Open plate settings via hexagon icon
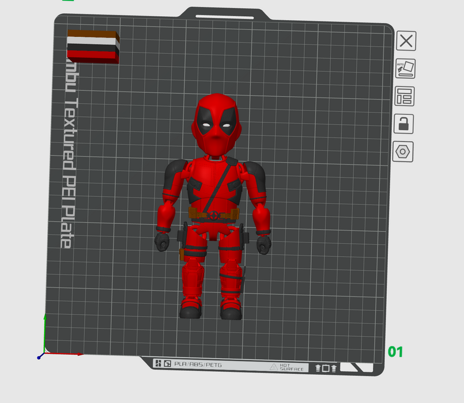This screenshot has height=403, width=464. coord(403,152)
